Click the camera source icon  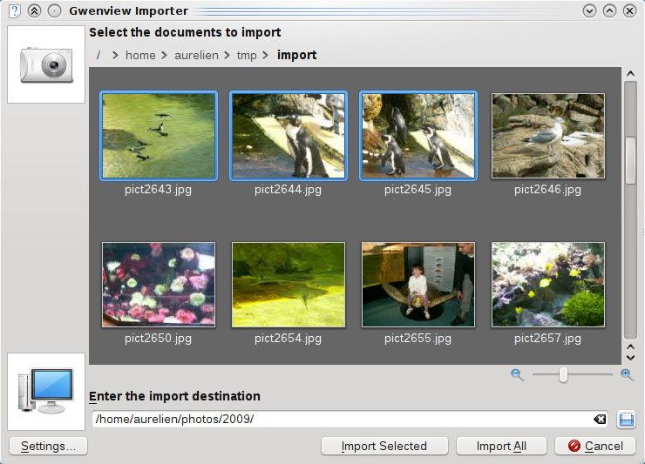pos(46,64)
